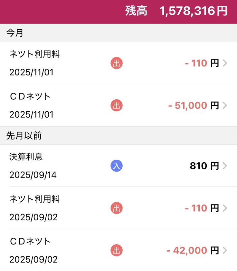Select ＣＤネット entry dated 2025/09/02
This screenshot has width=237, height=271.
[30, 241]
